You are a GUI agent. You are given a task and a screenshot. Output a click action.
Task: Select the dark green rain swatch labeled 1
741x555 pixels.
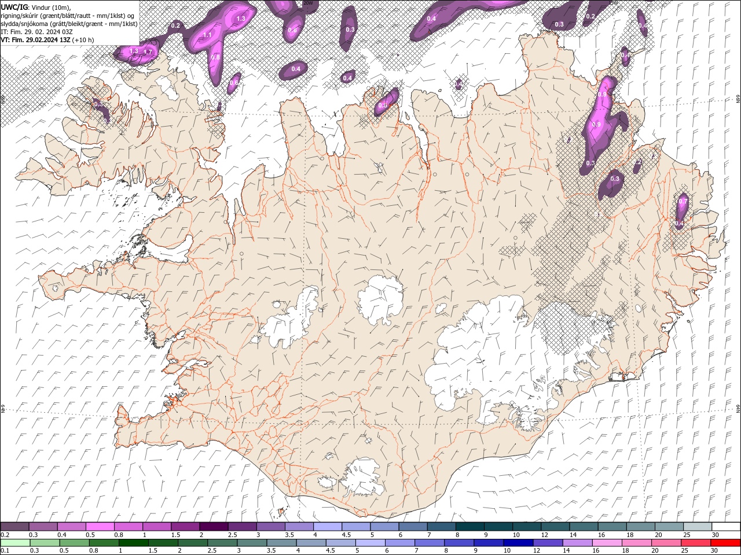coord(134,543)
